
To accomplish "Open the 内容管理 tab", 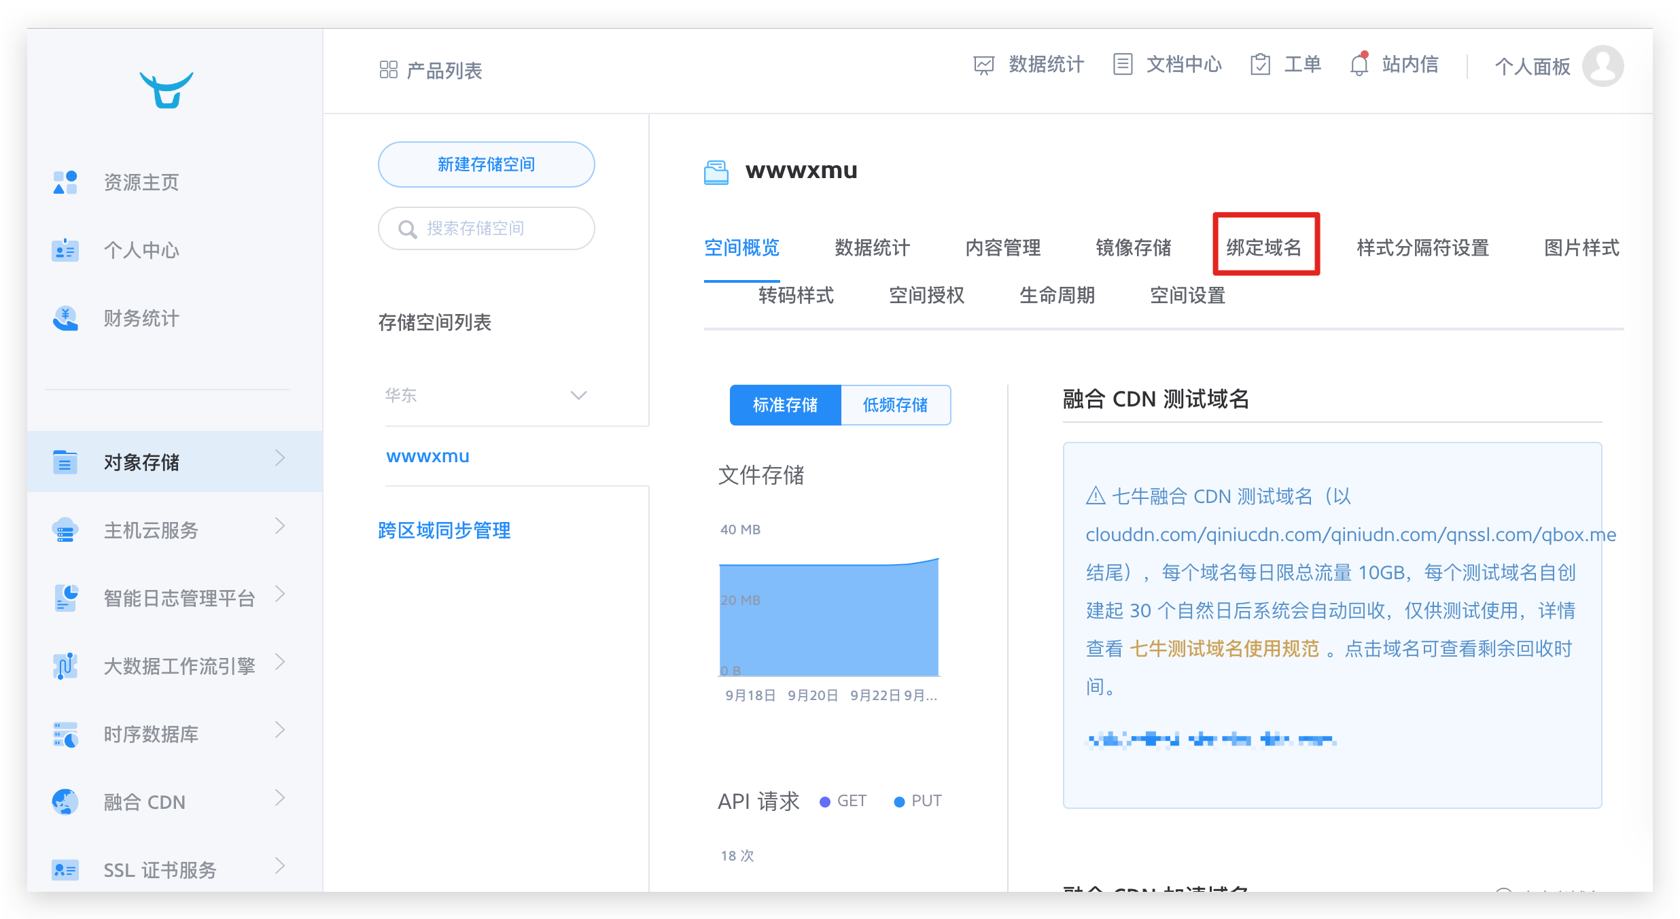I will pos(1003,247).
